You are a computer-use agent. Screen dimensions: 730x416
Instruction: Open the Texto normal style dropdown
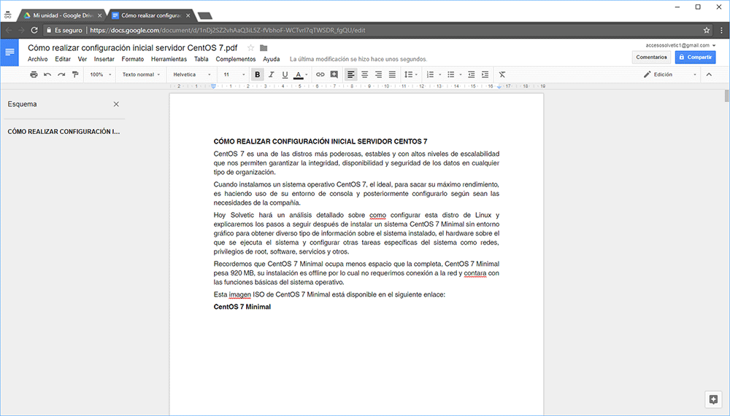pyautogui.click(x=141, y=74)
